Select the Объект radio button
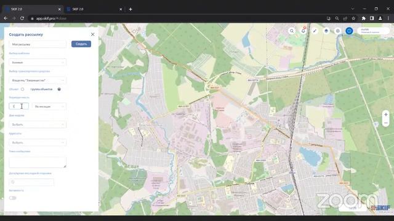 (22, 89)
